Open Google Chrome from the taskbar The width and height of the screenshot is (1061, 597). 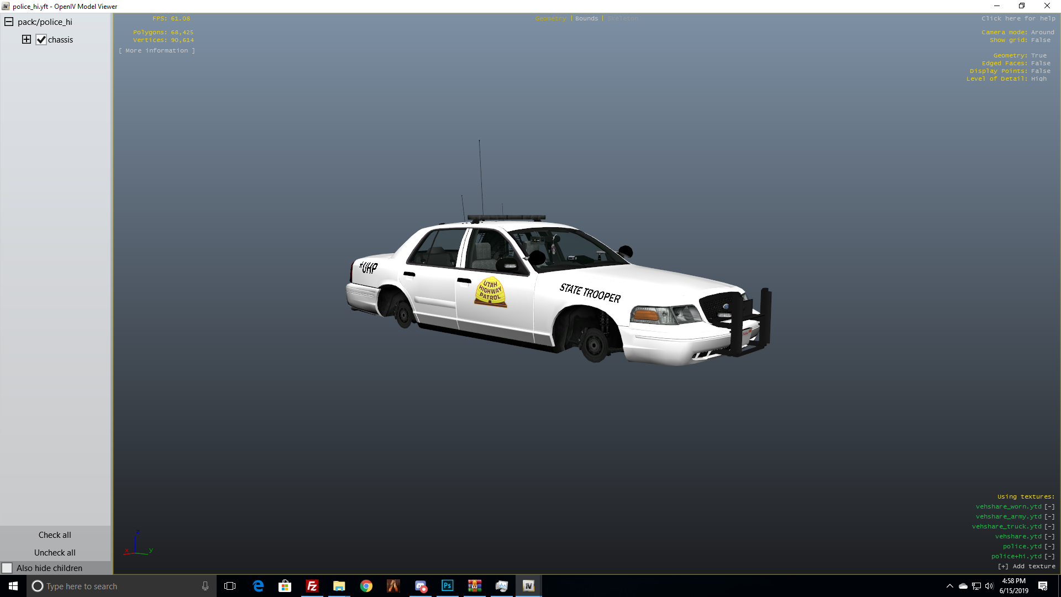click(x=366, y=586)
